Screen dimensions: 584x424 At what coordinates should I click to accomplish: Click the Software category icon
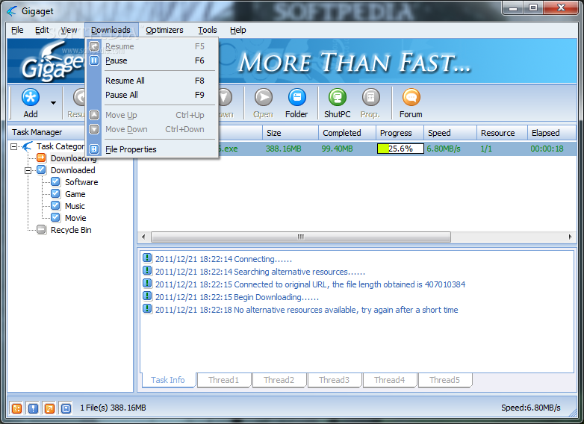pos(55,181)
